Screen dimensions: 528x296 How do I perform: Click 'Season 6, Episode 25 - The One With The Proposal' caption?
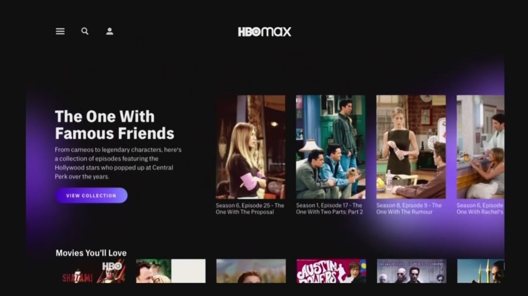coord(250,208)
